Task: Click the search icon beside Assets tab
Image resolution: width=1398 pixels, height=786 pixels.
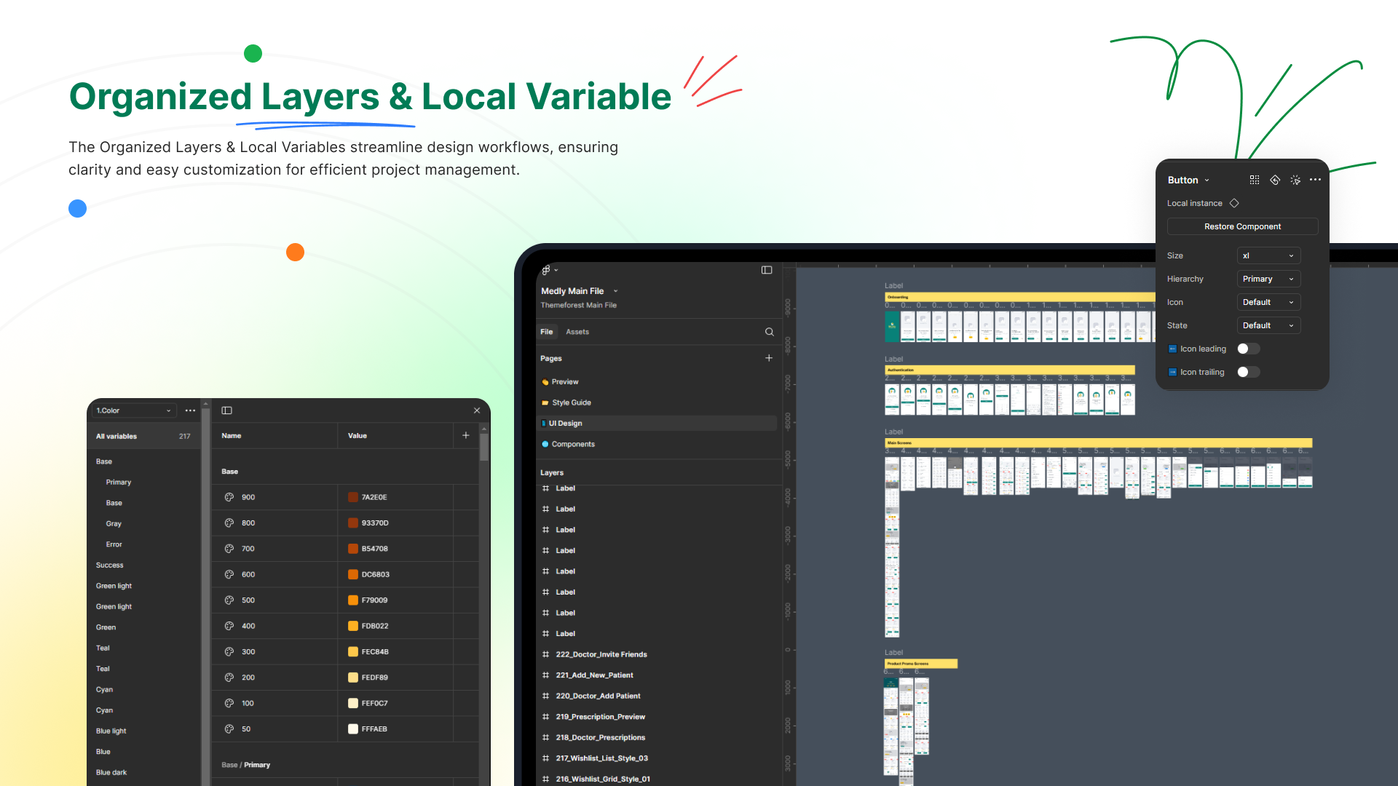Action: (769, 332)
